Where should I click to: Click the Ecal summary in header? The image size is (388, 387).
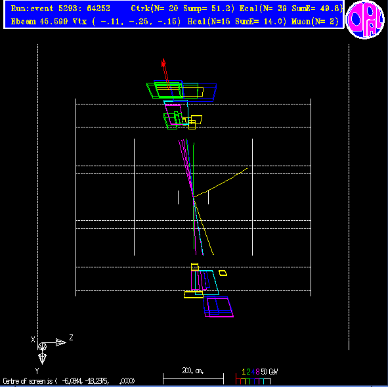pyautogui.click(x=291, y=9)
